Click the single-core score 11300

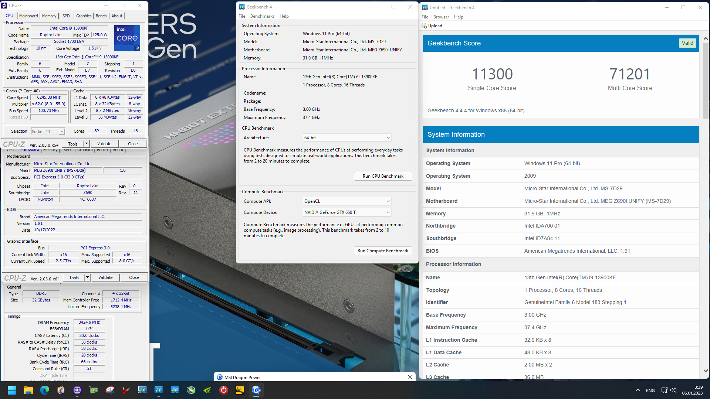pos(492,74)
